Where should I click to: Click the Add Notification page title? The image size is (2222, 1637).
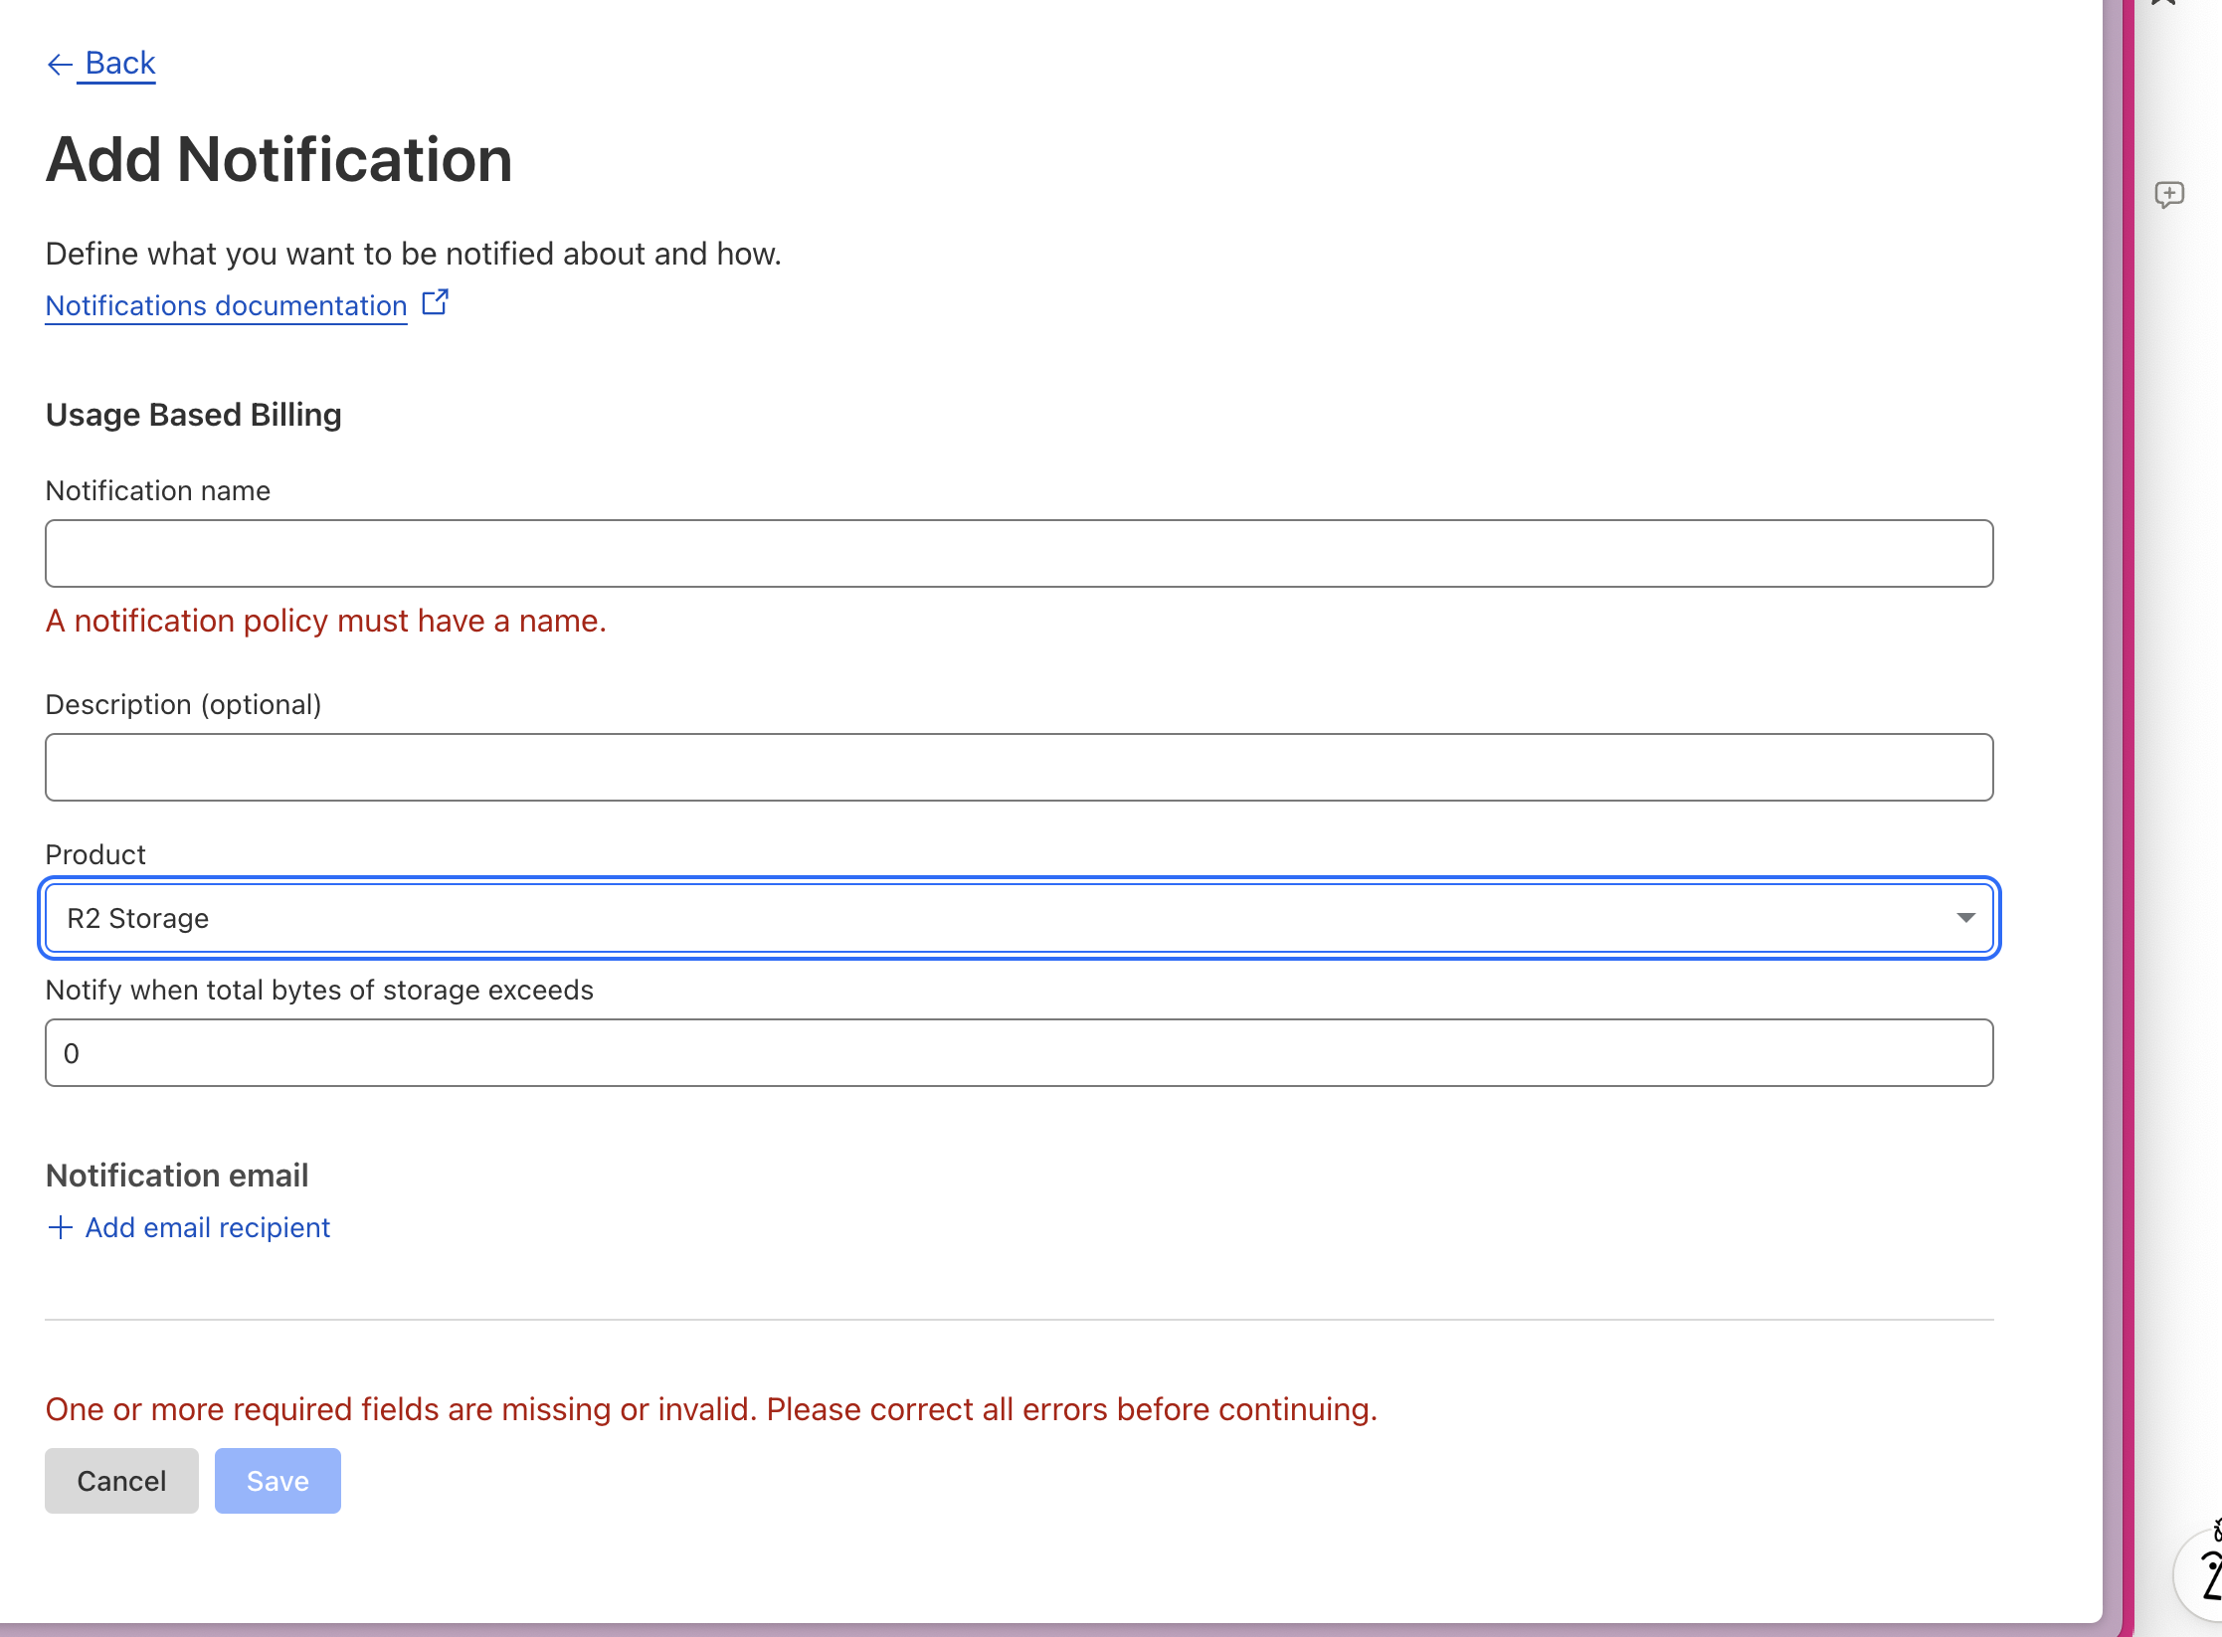[x=278, y=159]
